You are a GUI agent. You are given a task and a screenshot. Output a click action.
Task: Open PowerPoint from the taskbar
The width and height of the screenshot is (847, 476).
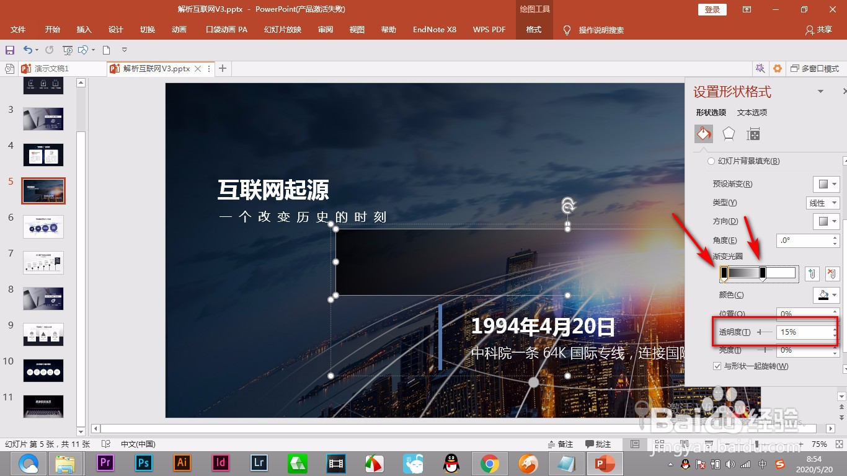click(x=605, y=463)
